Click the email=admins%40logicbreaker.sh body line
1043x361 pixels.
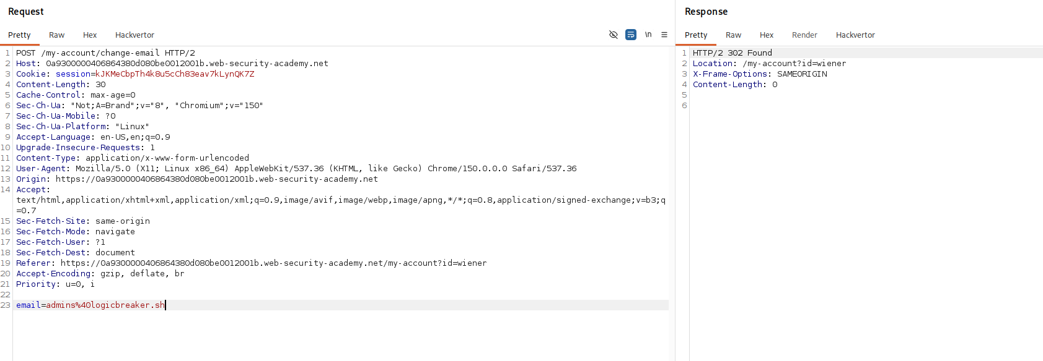point(90,305)
